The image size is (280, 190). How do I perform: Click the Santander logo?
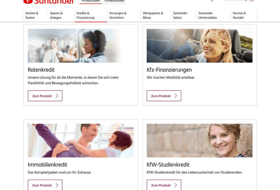pyautogui.click(x=49, y=2)
